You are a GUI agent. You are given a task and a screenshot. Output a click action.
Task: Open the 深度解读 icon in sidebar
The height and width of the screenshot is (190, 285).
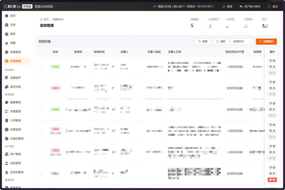point(7,52)
